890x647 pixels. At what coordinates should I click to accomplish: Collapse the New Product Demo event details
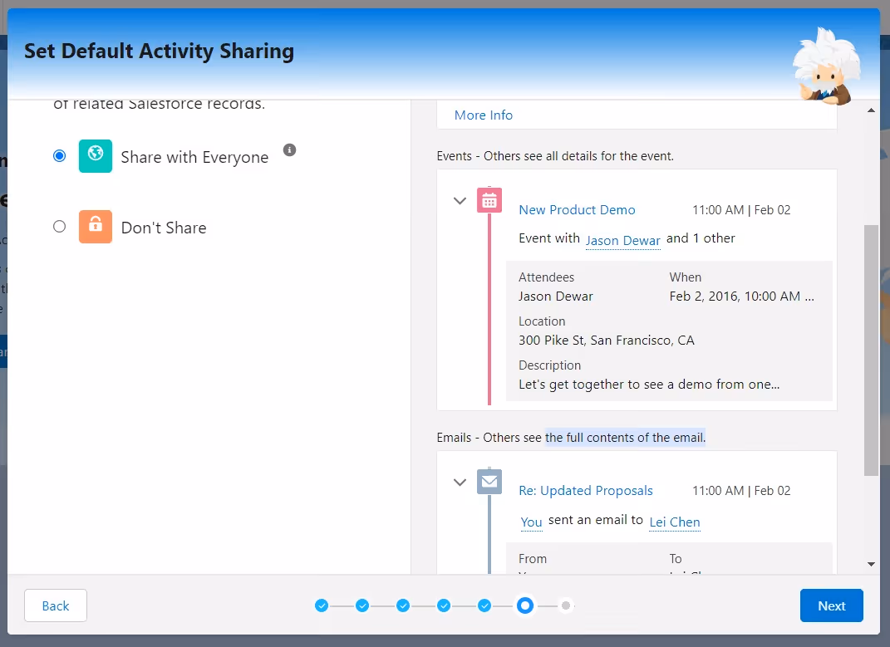pos(460,201)
